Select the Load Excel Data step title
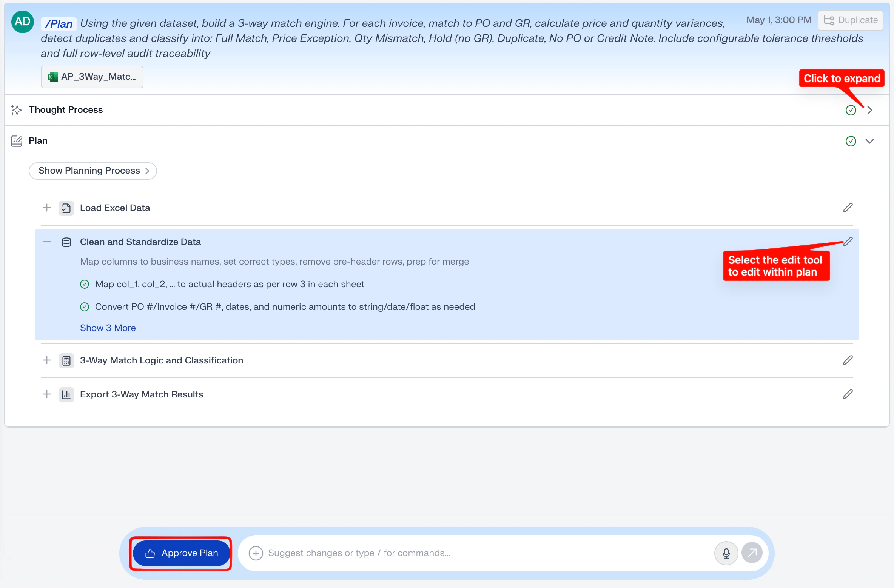The width and height of the screenshot is (894, 588). click(115, 208)
